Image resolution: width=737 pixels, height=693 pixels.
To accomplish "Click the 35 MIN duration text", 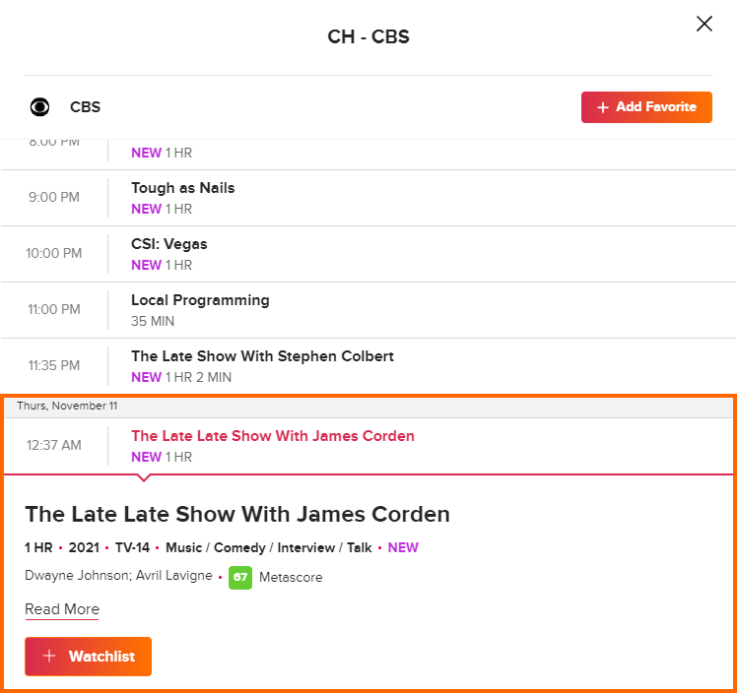I will 153,321.
